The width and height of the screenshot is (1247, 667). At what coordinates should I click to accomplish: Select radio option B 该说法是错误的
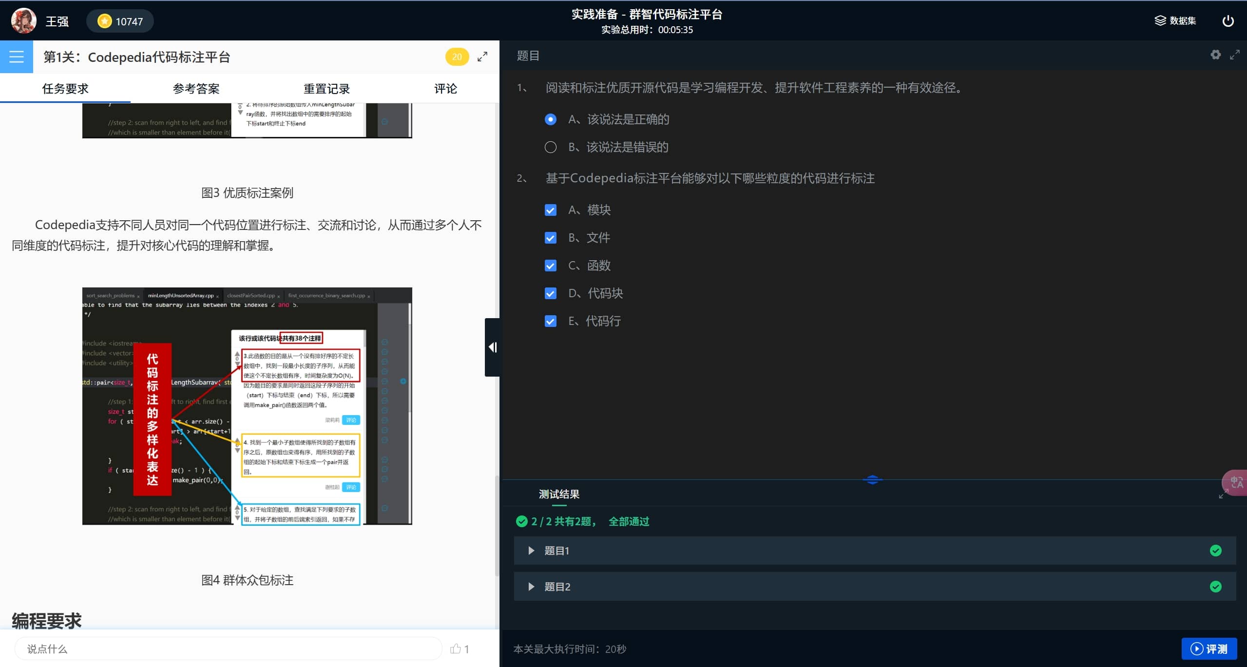click(550, 147)
